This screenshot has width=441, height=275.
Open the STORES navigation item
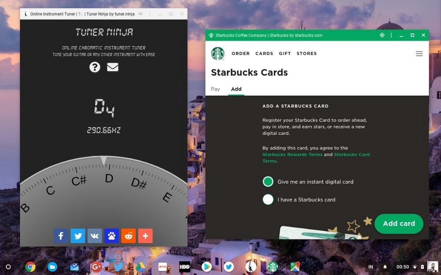(x=306, y=53)
